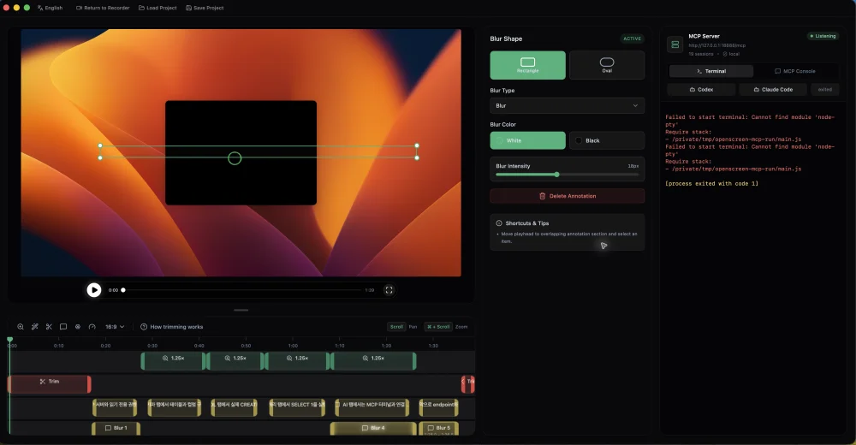Select annotation clip containing 'MCP'
This screenshot has width=856, height=445.
click(372, 406)
